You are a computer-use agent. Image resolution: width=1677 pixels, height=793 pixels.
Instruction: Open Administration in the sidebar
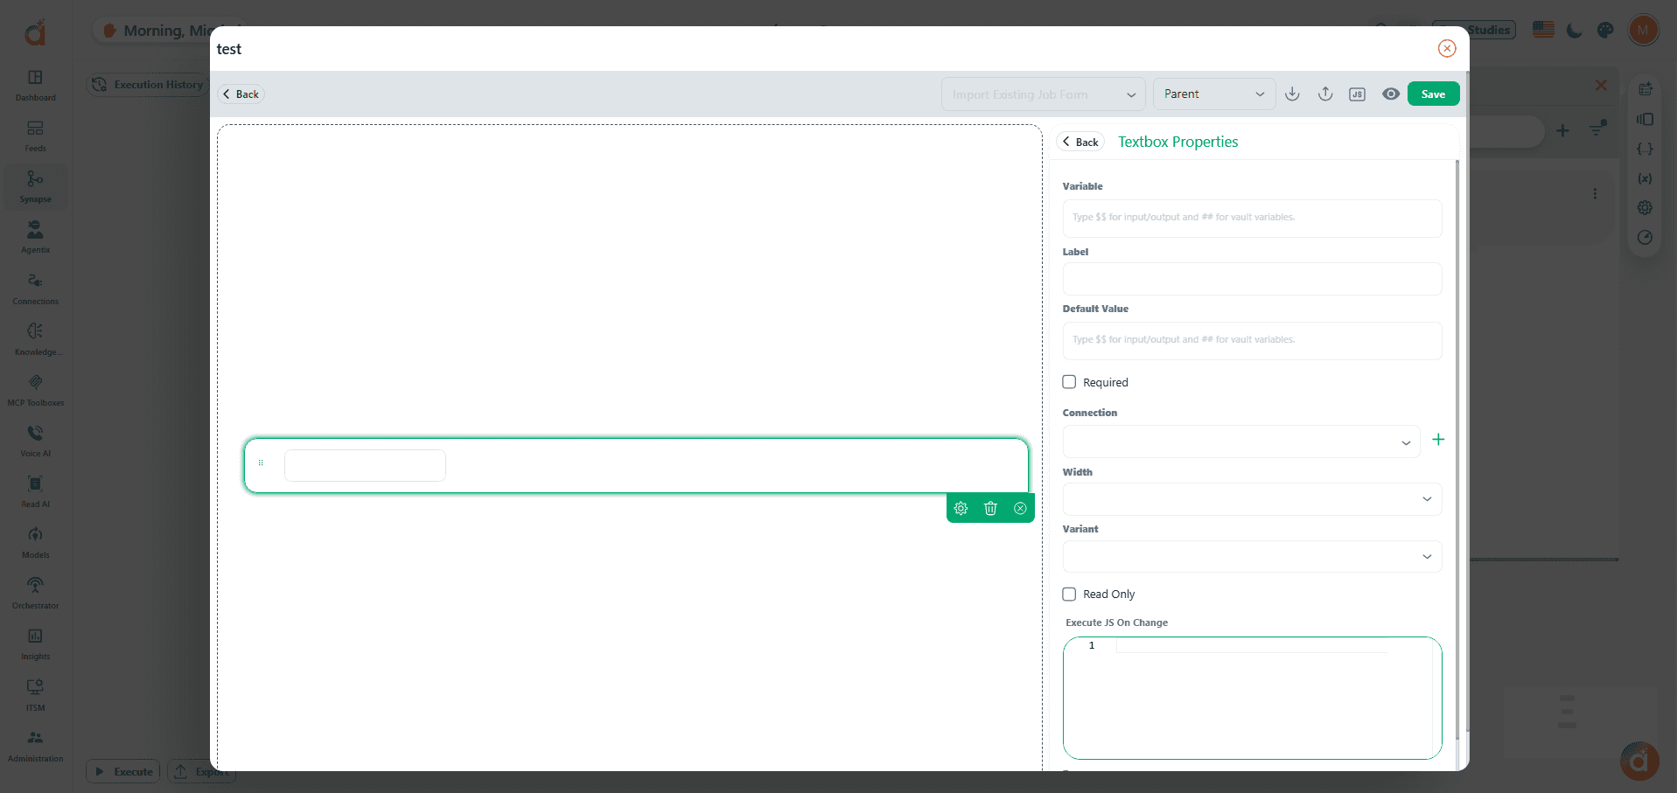(35, 746)
